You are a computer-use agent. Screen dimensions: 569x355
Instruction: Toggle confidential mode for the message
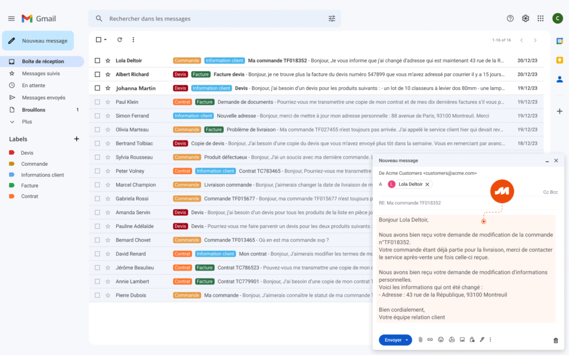(472, 339)
